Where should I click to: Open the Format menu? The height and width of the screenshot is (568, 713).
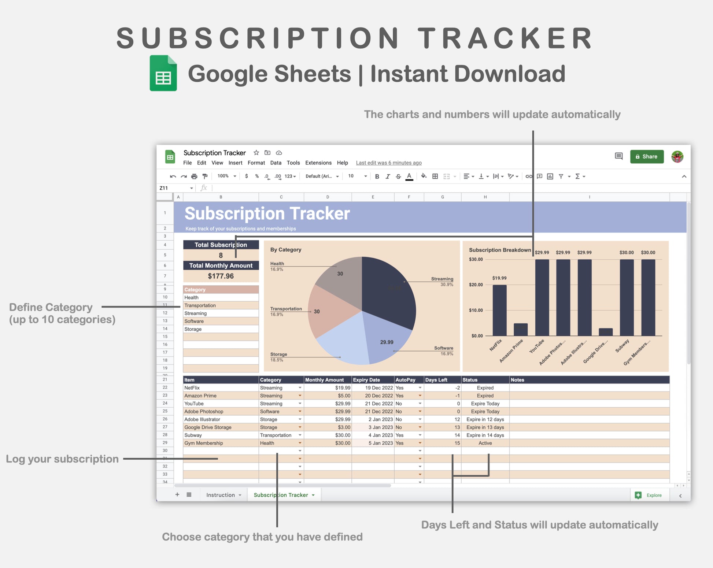[x=256, y=163]
